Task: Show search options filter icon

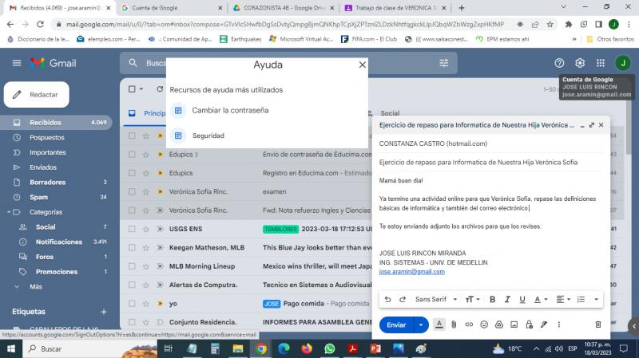Action: [x=444, y=63]
